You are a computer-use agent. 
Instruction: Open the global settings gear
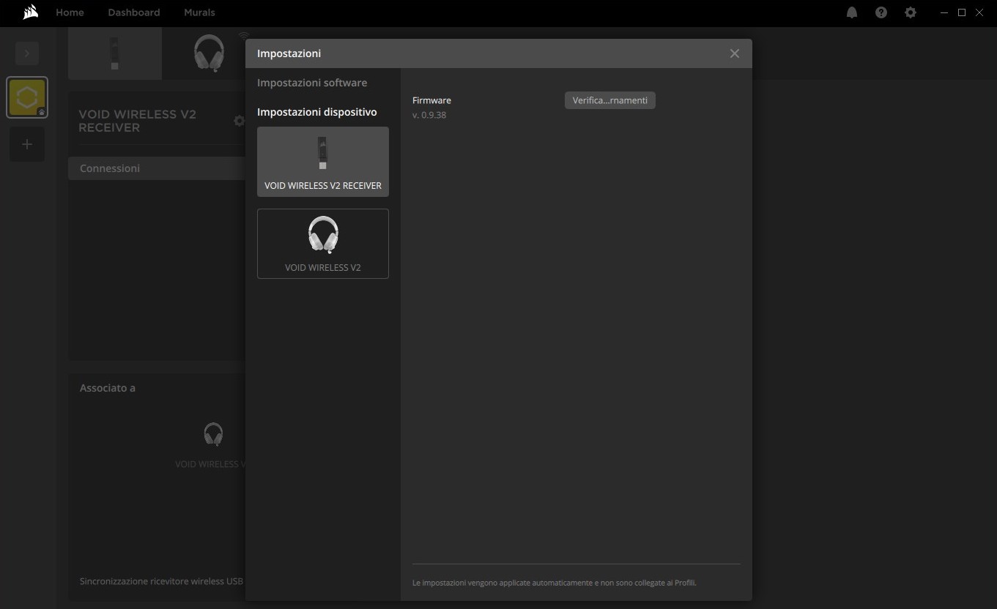(911, 12)
